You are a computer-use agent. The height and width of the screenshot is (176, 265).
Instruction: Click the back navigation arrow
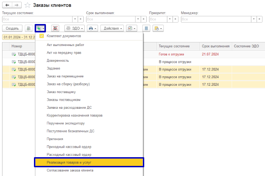pos(7,5)
